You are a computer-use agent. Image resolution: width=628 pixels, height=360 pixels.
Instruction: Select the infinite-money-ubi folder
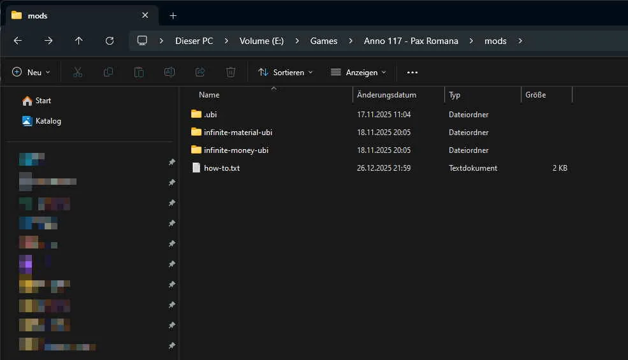236,150
